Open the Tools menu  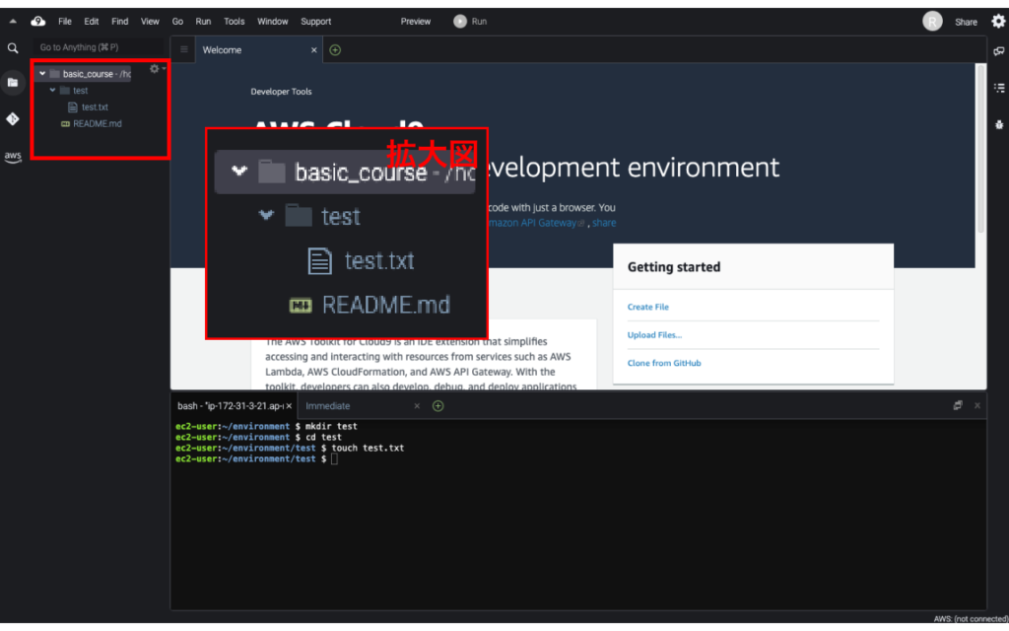point(235,22)
